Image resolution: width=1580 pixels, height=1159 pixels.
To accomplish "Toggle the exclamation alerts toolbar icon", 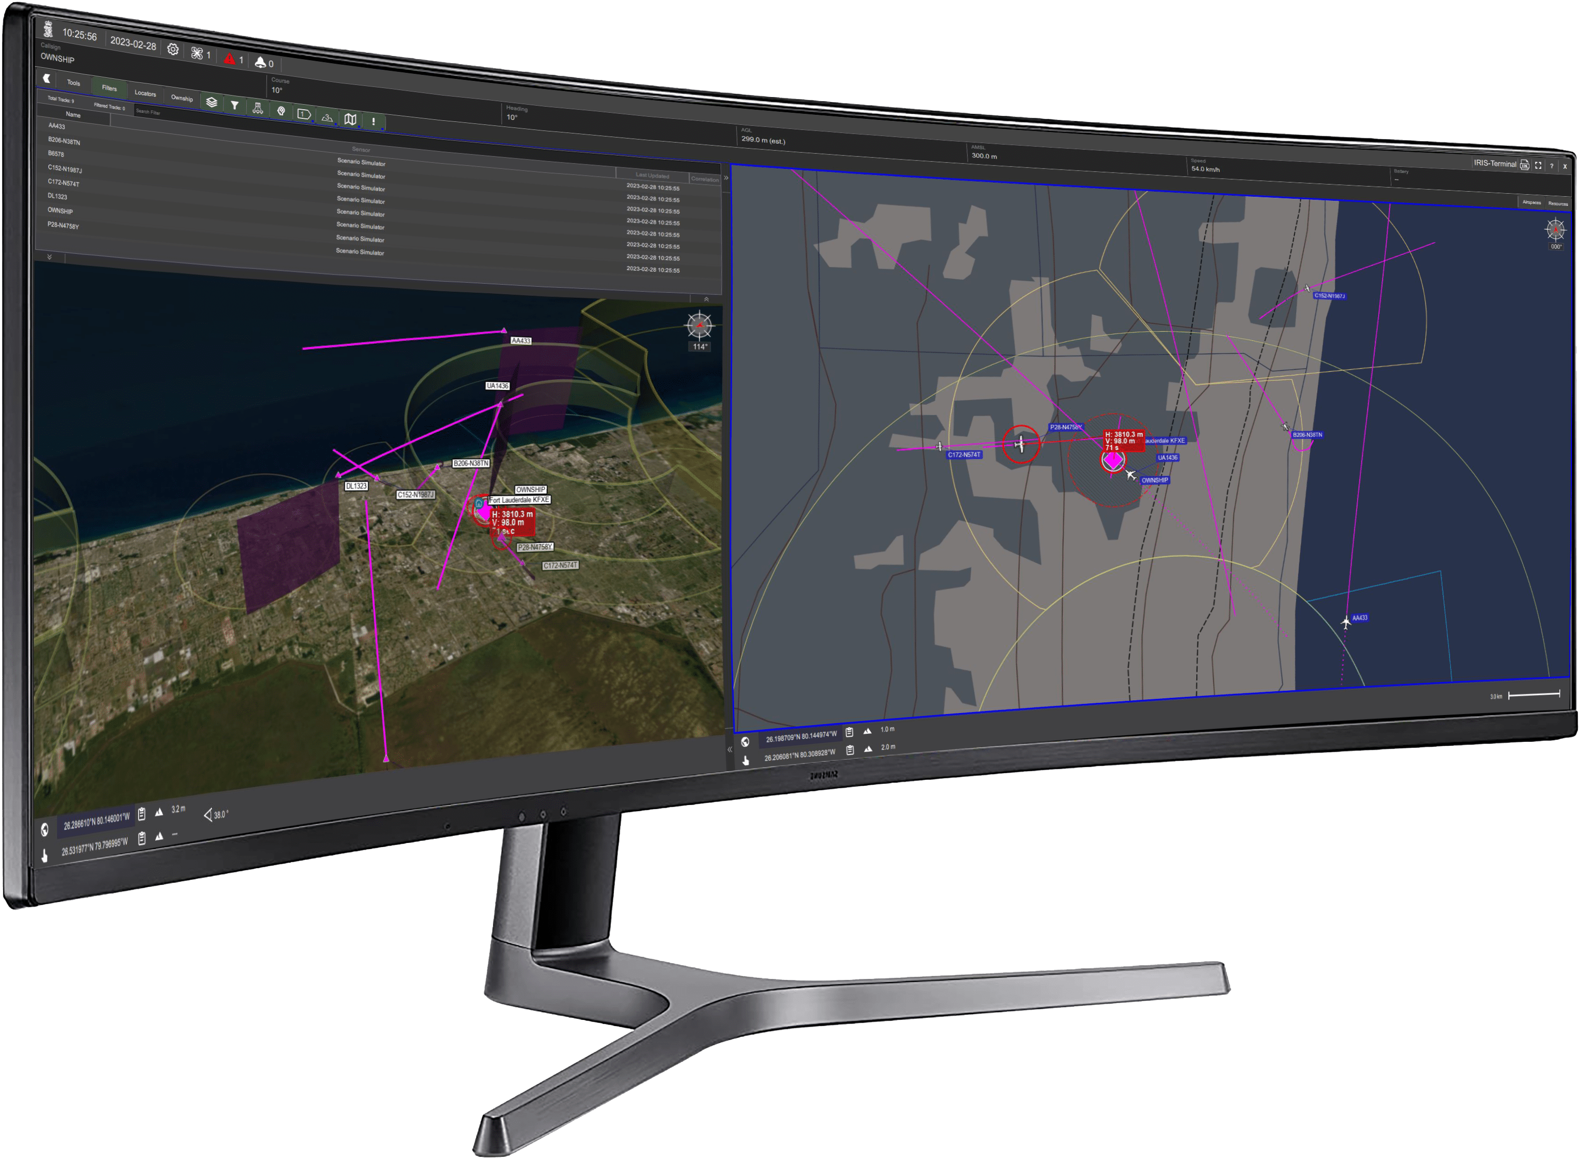I will point(374,122).
